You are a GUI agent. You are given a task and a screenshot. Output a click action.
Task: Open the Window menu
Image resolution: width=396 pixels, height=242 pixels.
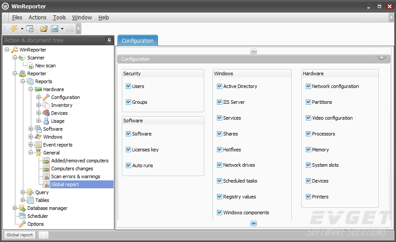82,18
